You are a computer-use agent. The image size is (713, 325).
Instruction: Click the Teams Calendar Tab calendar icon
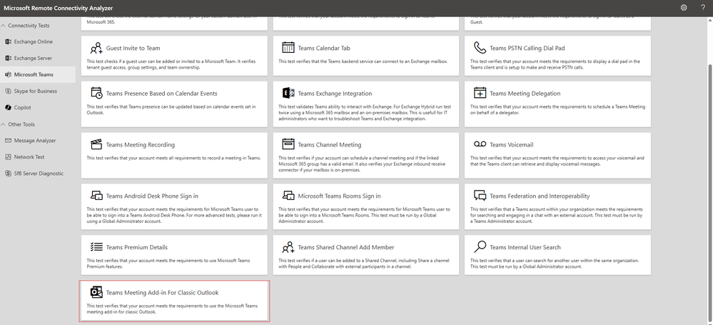pos(288,48)
